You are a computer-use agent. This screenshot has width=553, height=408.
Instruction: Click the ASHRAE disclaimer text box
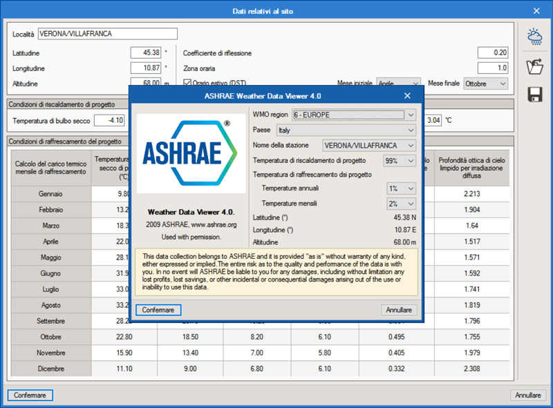pyautogui.click(x=276, y=271)
